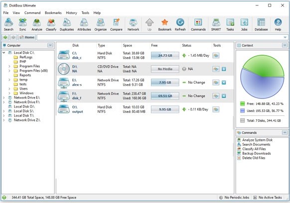The height and width of the screenshot is (203, 290).
Task: Click the Home button
Action: coord(27,37)
